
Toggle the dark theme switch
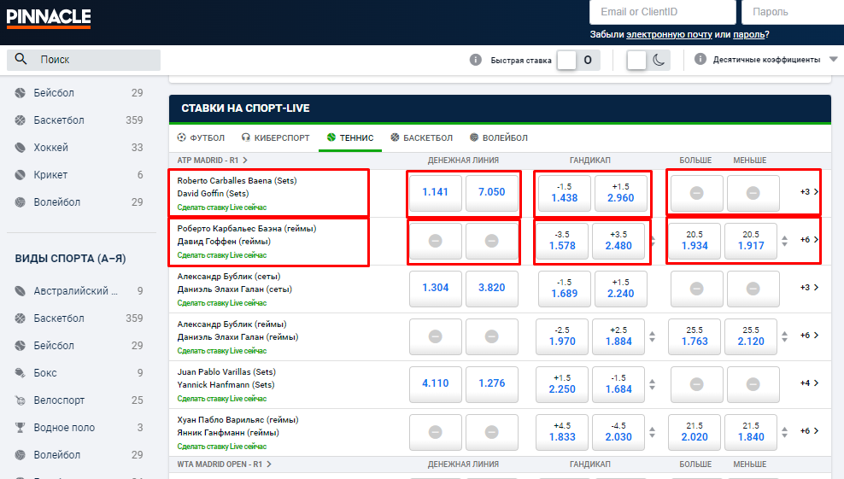tap(648, 60)
